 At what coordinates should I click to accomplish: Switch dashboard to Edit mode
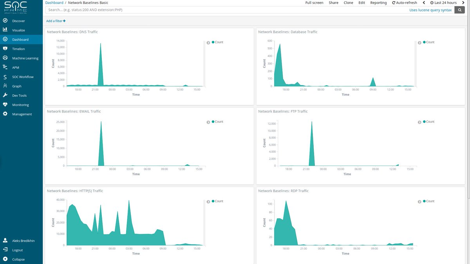coord(362,3)
